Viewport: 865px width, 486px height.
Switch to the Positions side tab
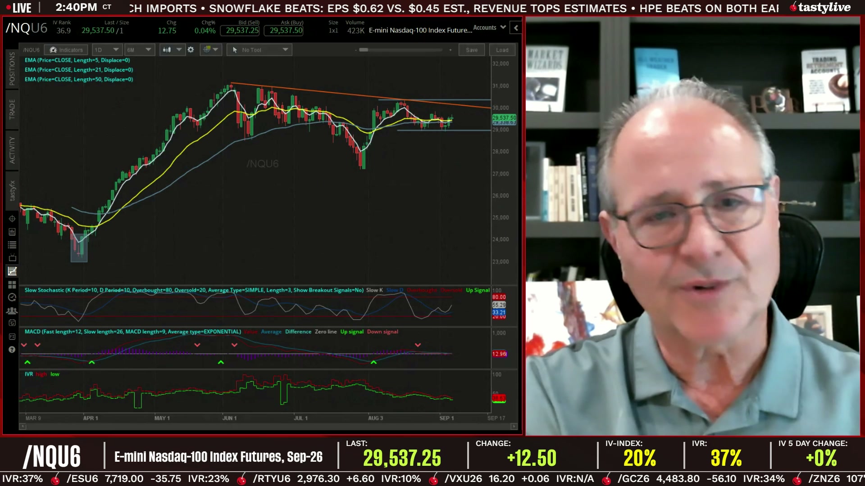pos(12,69)
